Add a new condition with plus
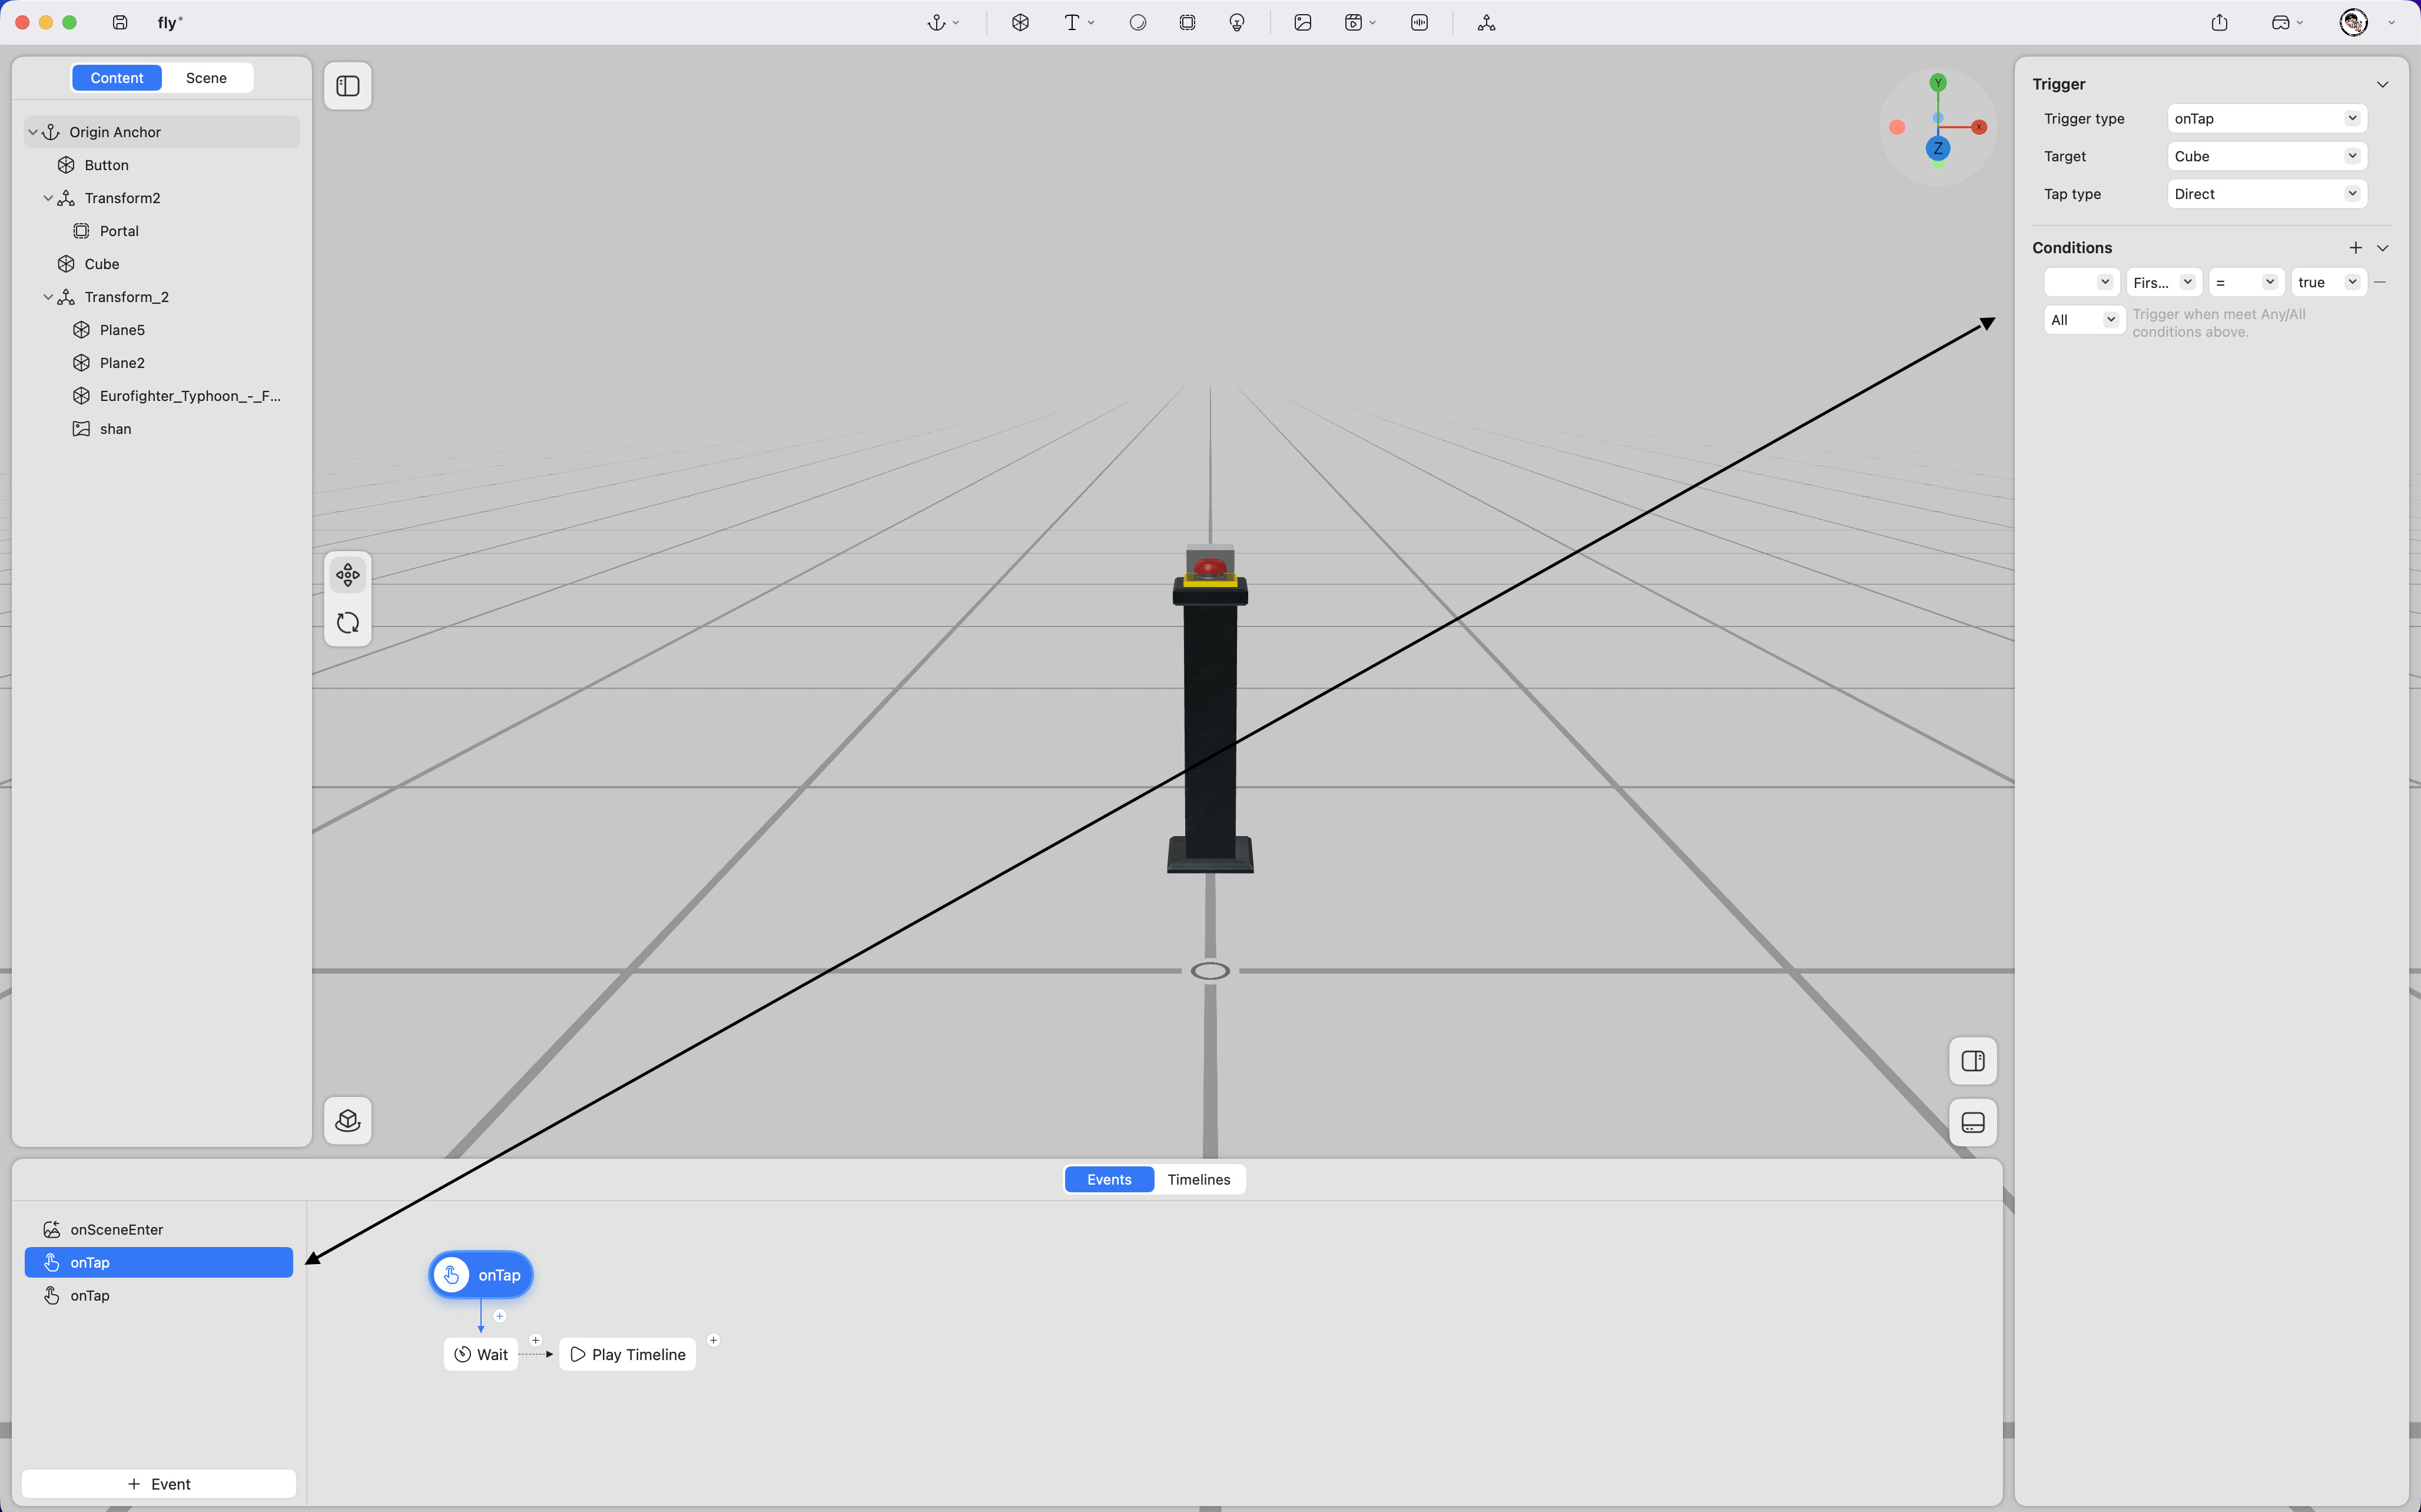The image size is (2421, 1512). point(2355,247)
